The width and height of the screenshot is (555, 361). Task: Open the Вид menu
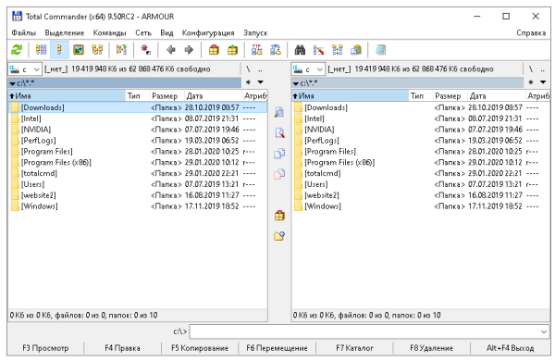166,33
